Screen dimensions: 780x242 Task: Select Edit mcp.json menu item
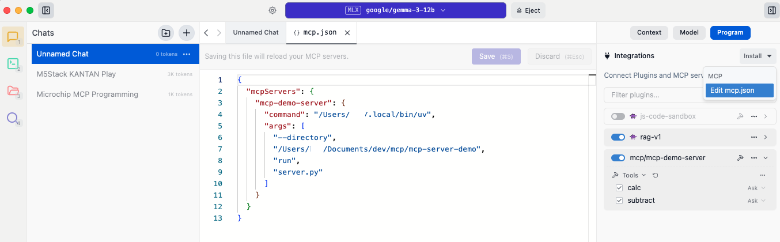[x=739, y=90]
